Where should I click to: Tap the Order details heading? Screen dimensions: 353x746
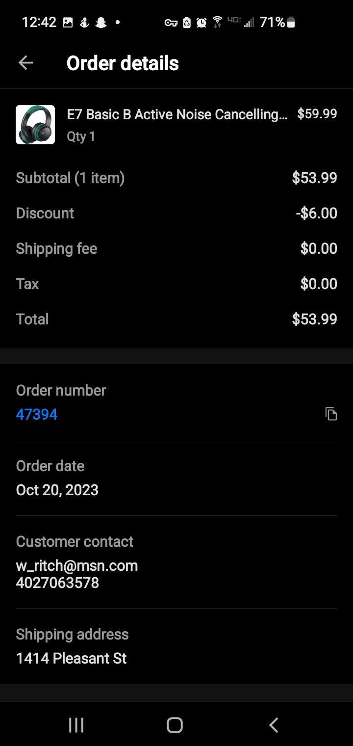point(123,63)
